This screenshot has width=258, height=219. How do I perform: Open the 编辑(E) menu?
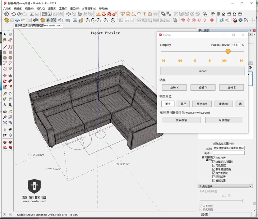click(x=18, y=9)
